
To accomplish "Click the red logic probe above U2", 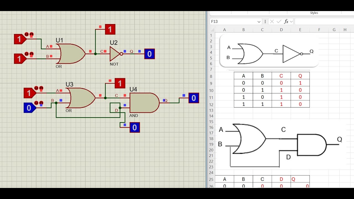I will (x=110, y=29).
